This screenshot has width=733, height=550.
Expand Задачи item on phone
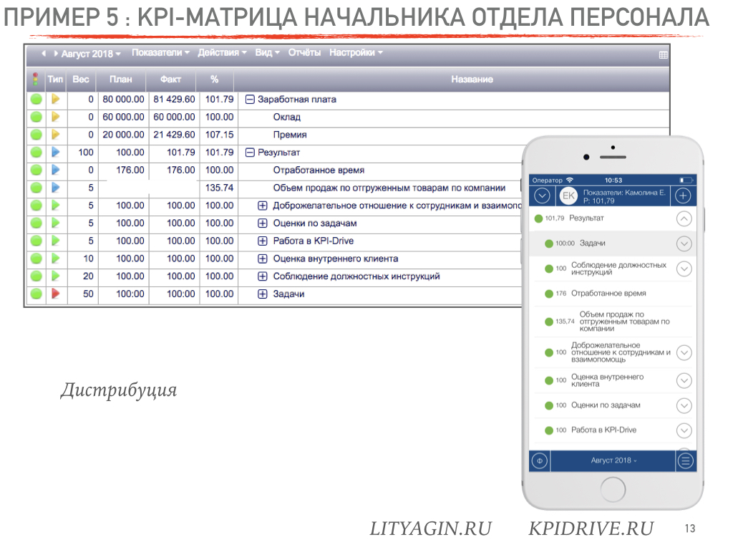(x=684, y=243)
